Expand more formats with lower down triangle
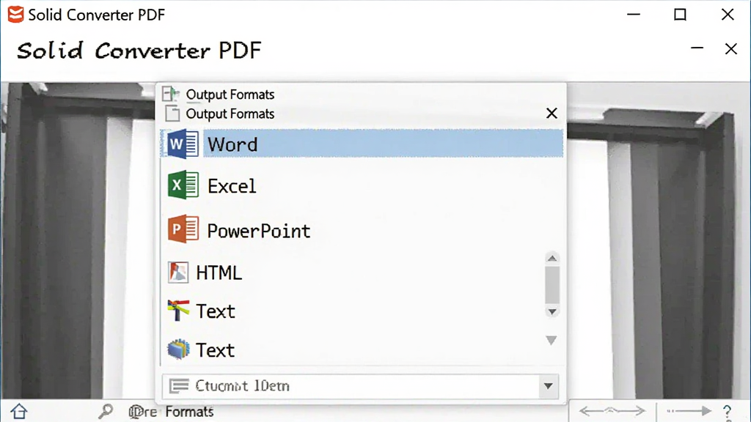751x422 pixels. 552,340
